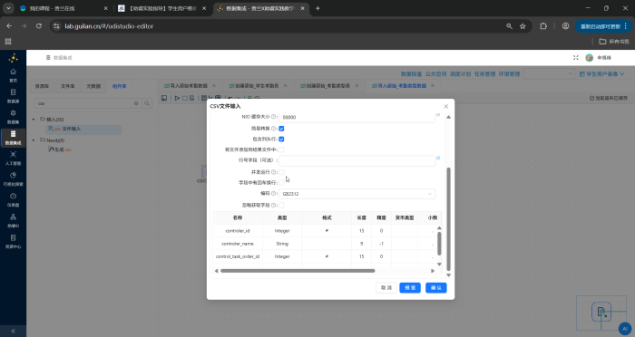
Task: Select csv 文件输入 tree item
Action: [83, 129]
